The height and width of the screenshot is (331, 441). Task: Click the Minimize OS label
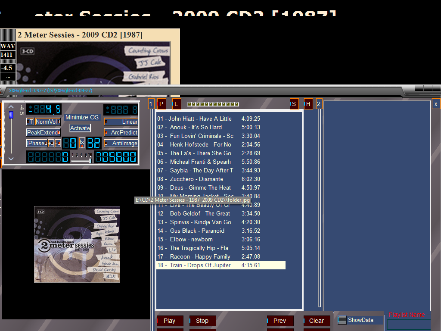coord(82,117)
